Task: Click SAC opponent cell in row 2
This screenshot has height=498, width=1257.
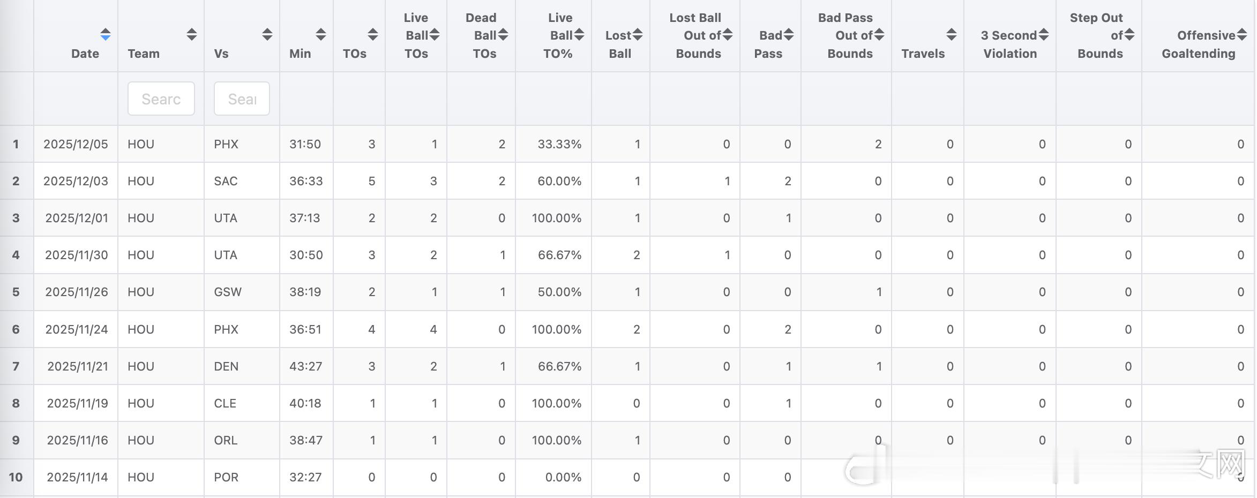Action: coord(226,181)
